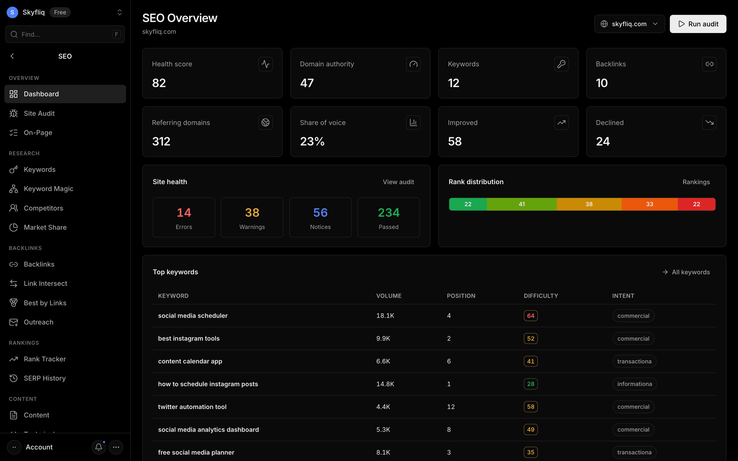Click the Share of voice chart icon
Screen dimensions: 738x461
coord(414,123)
